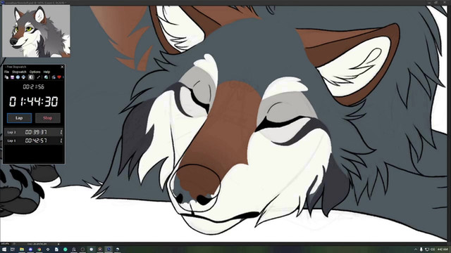The height and width of the screenshot is (253, 451).
Task: Open the Lap 1 row options bracket
Action: (x=61, y=141)
